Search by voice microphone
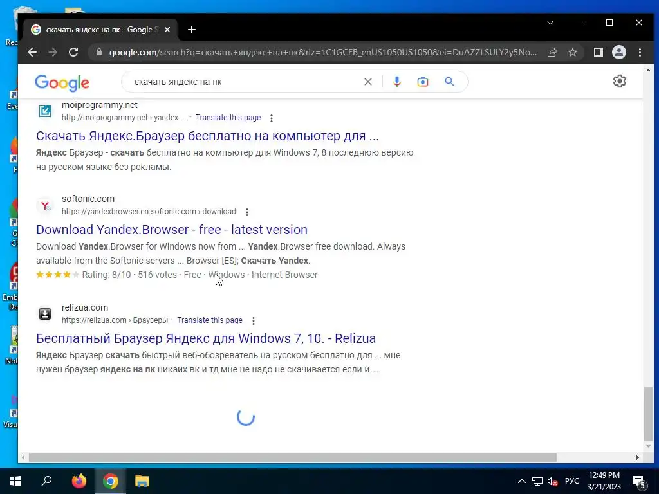This screenshot has width=659, height=494. pos(396,82)
